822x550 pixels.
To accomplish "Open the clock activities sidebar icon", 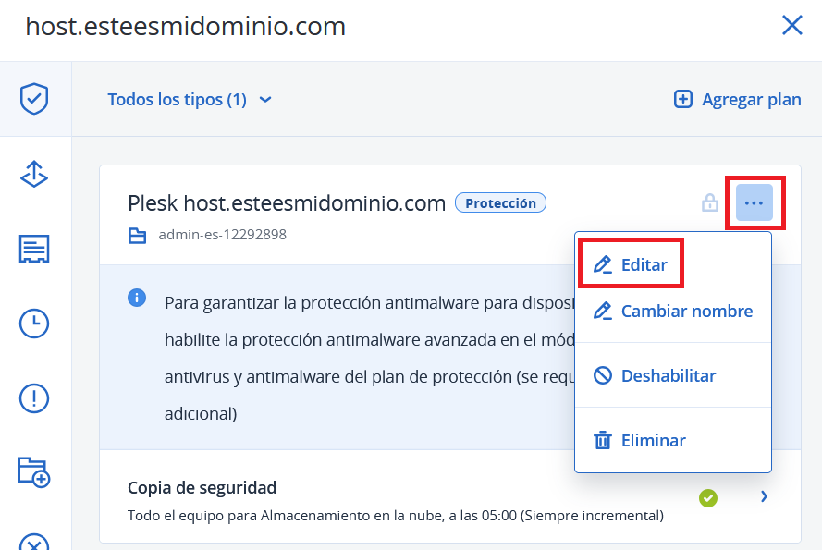I will coord(34,324).
